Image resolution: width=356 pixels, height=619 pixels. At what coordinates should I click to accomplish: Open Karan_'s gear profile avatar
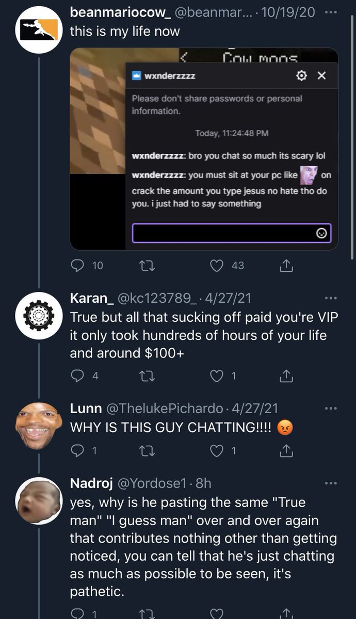tap(39, 315)
